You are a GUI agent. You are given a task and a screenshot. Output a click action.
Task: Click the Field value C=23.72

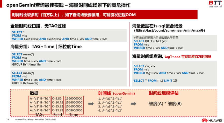(57, 110)
